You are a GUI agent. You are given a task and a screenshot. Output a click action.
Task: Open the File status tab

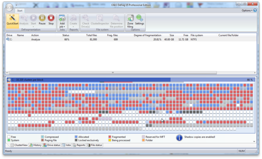click(x=95, y=145)
